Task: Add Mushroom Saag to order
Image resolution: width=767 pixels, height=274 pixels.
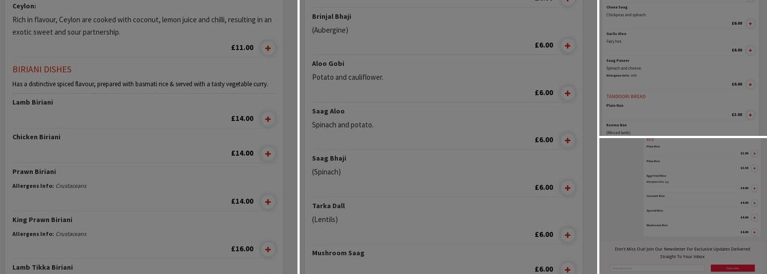Action: (x=568, y=269)
